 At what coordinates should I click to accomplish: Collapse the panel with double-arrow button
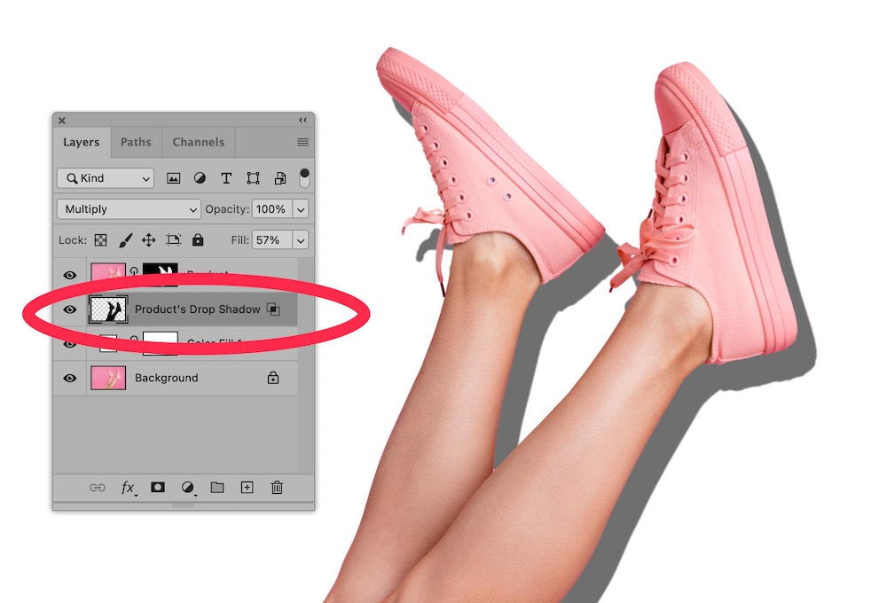point(302,120)
